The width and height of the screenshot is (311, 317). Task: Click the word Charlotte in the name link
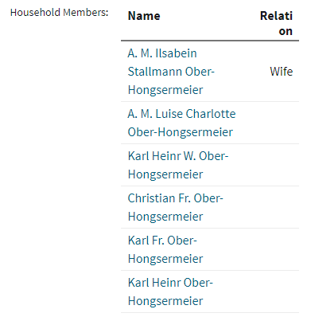click(x=211, y=114)
